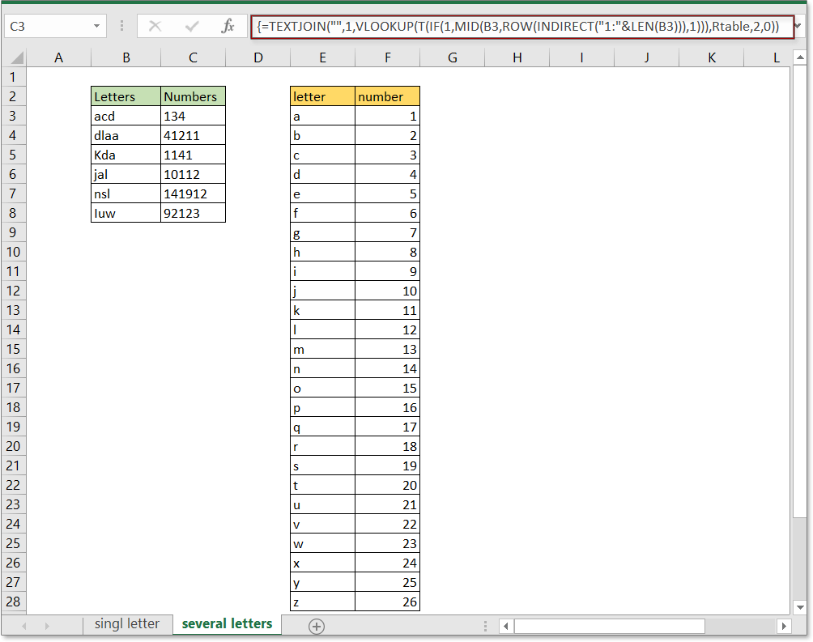
Task: Click the left scroll arrow of horizontal scrollbar
Action: [506, 626]
